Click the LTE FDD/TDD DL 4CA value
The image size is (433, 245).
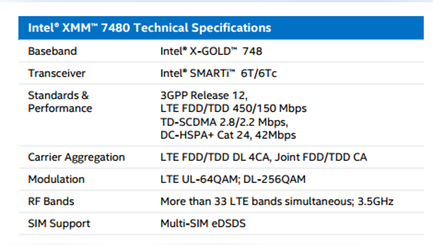(215, 157)
